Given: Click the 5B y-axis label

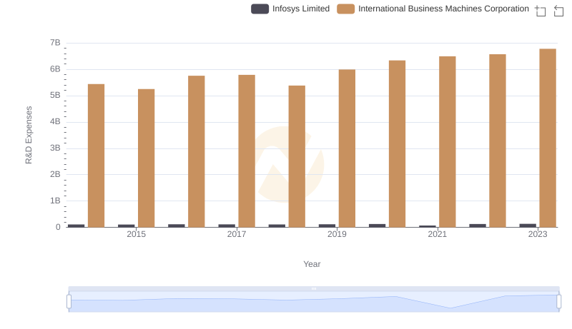Looking at the screenshot, I should point(55,96).
